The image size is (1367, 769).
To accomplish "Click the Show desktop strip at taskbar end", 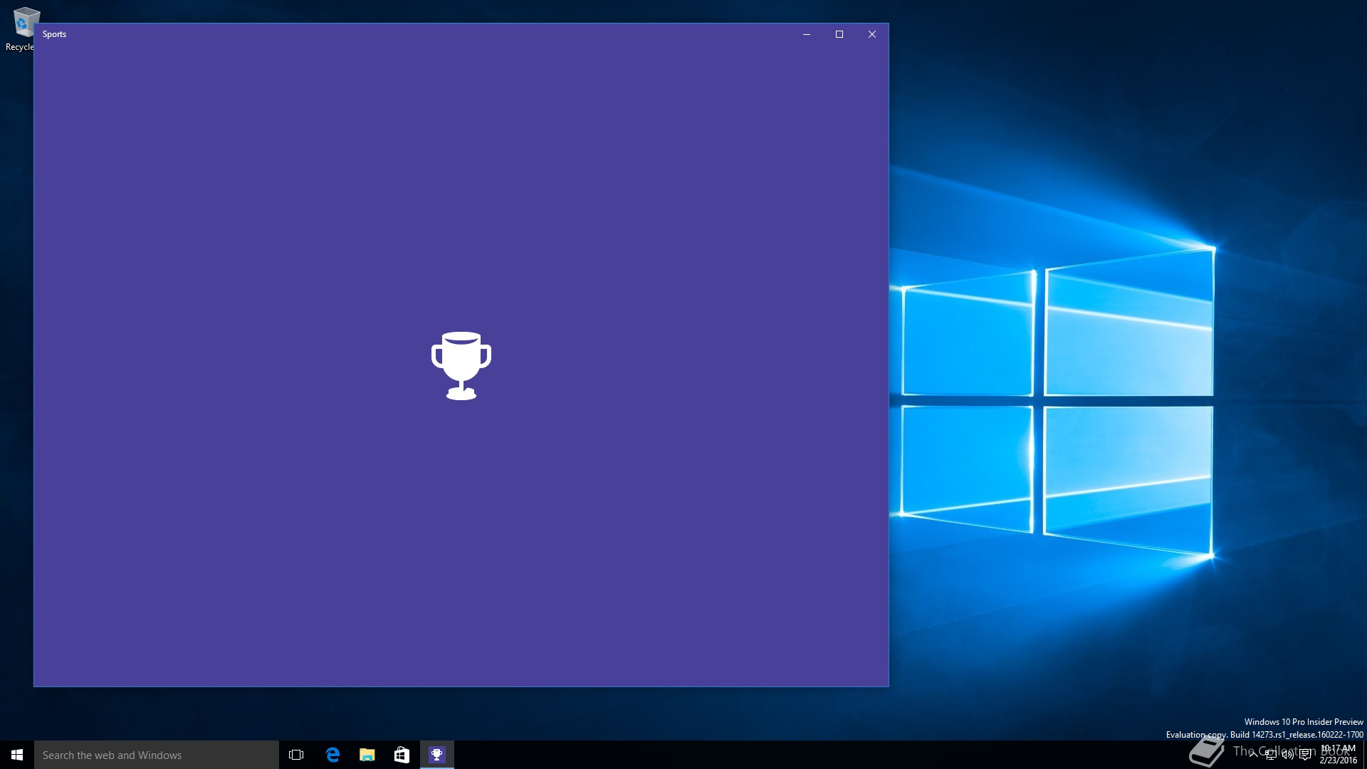I will click(x=1365, y=755).
